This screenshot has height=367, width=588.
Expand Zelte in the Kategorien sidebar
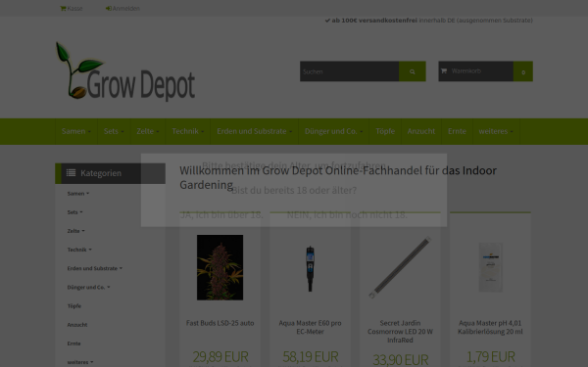[75, 231]
